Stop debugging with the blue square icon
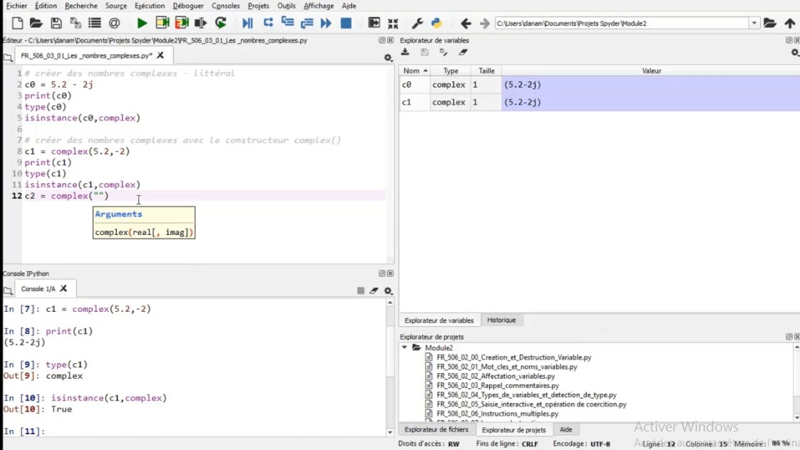Screen dimensions: 800x450 [x=346, y=23]
